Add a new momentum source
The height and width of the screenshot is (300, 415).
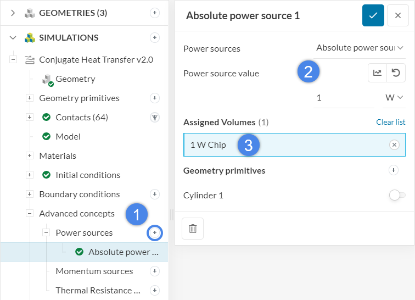tap(155, 271)
